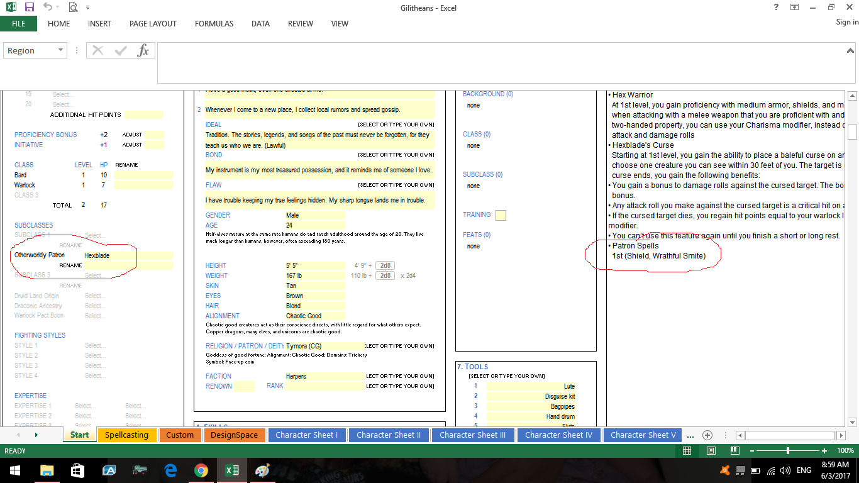The height and width of the screenshot is (483, 859).
Task: Switch to Page Break Preview view
Action: (735, 451)
